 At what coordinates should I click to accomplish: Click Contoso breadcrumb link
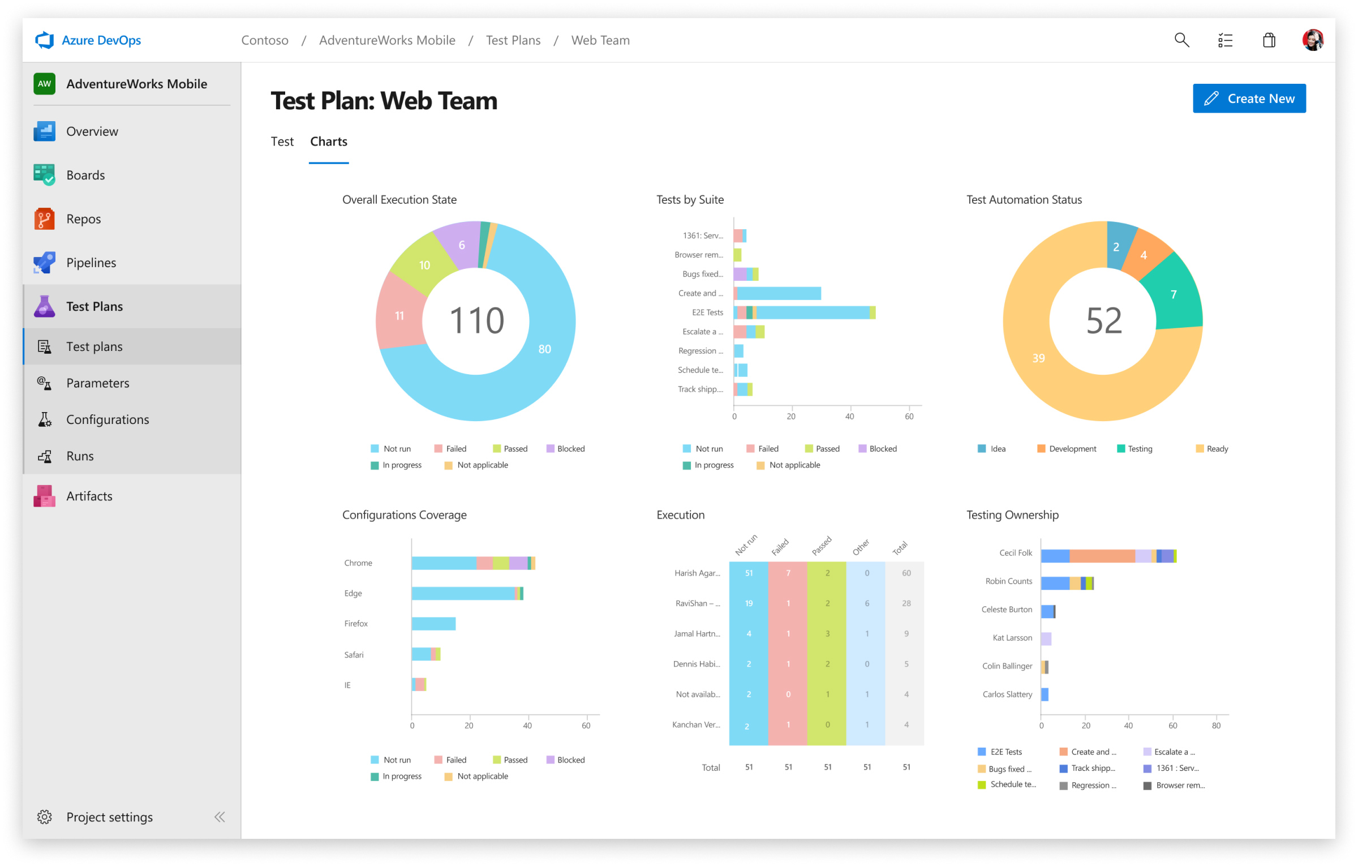264,40
